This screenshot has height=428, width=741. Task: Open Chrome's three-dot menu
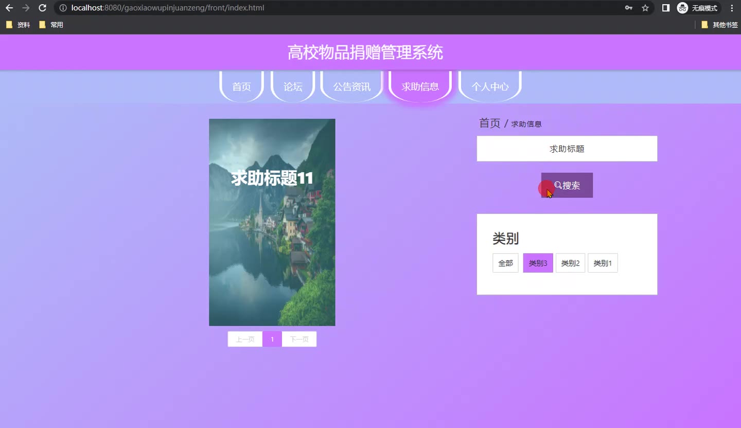(x=732, y=8)
